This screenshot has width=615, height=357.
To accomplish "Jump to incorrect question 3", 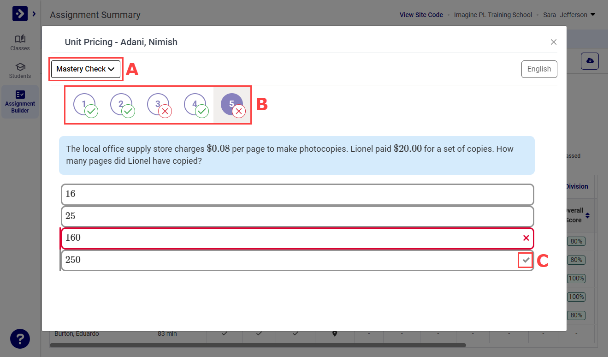I will tap(158, 104).
